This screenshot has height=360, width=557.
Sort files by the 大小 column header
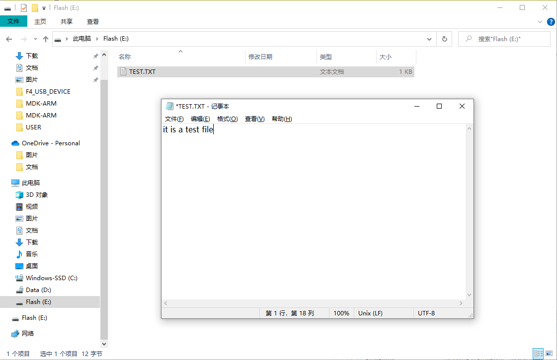tap(396, 57)
